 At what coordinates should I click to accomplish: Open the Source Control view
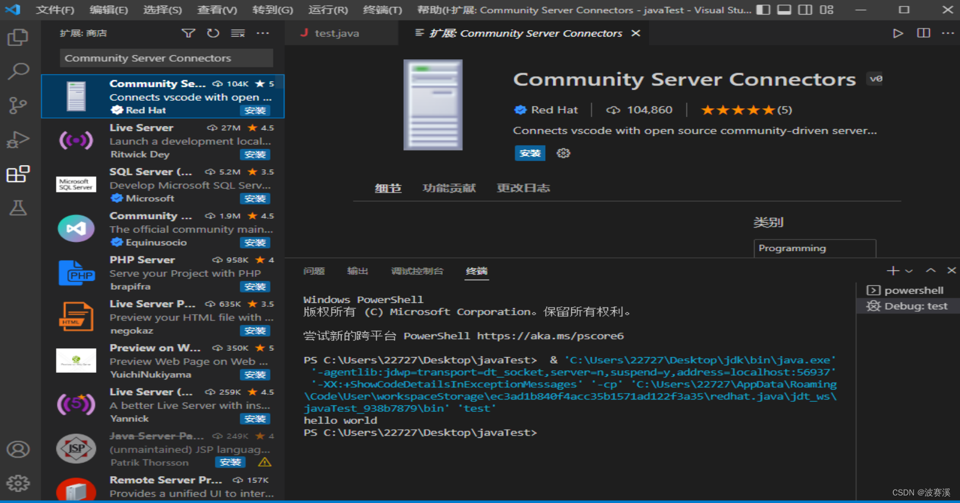(17, 105)
